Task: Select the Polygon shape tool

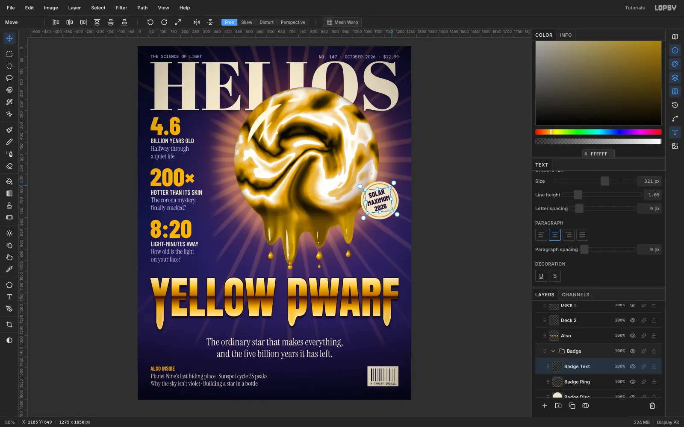Action: tap(9, 285)
